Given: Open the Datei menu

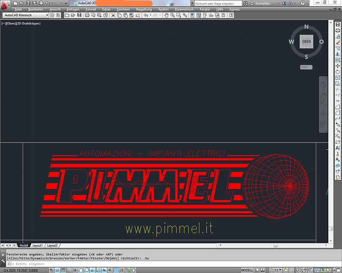Looking at the screenshot, I should point(18,9).
